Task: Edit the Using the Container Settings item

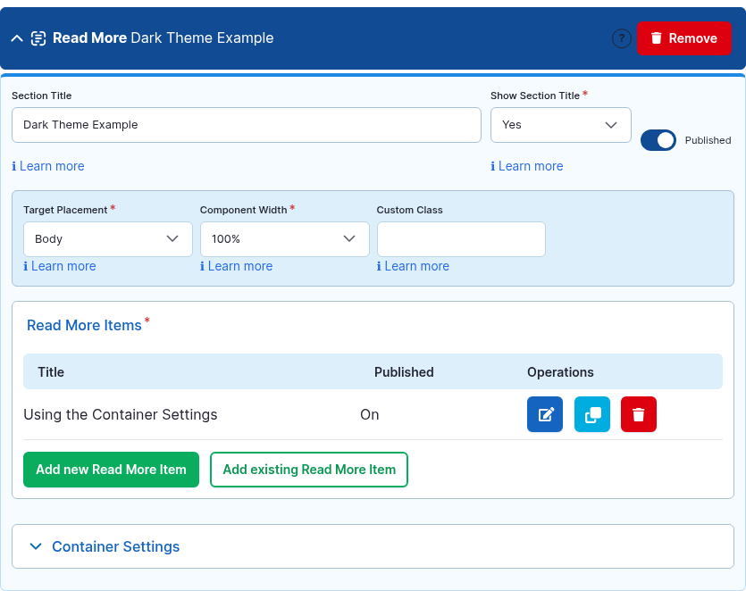Action: [x=545, y=414]
